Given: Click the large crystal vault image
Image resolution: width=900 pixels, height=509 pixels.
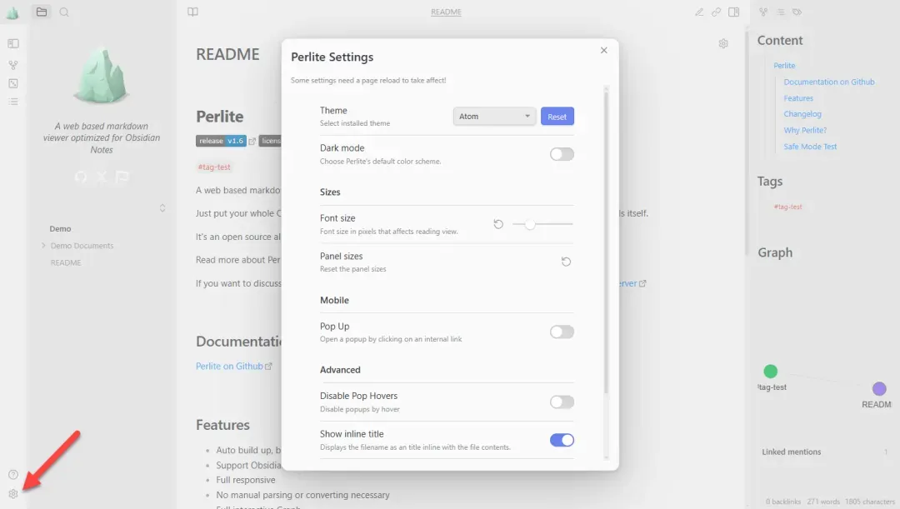Looking at the screenshot, I should pyautogui.click(x=101, y=75).
